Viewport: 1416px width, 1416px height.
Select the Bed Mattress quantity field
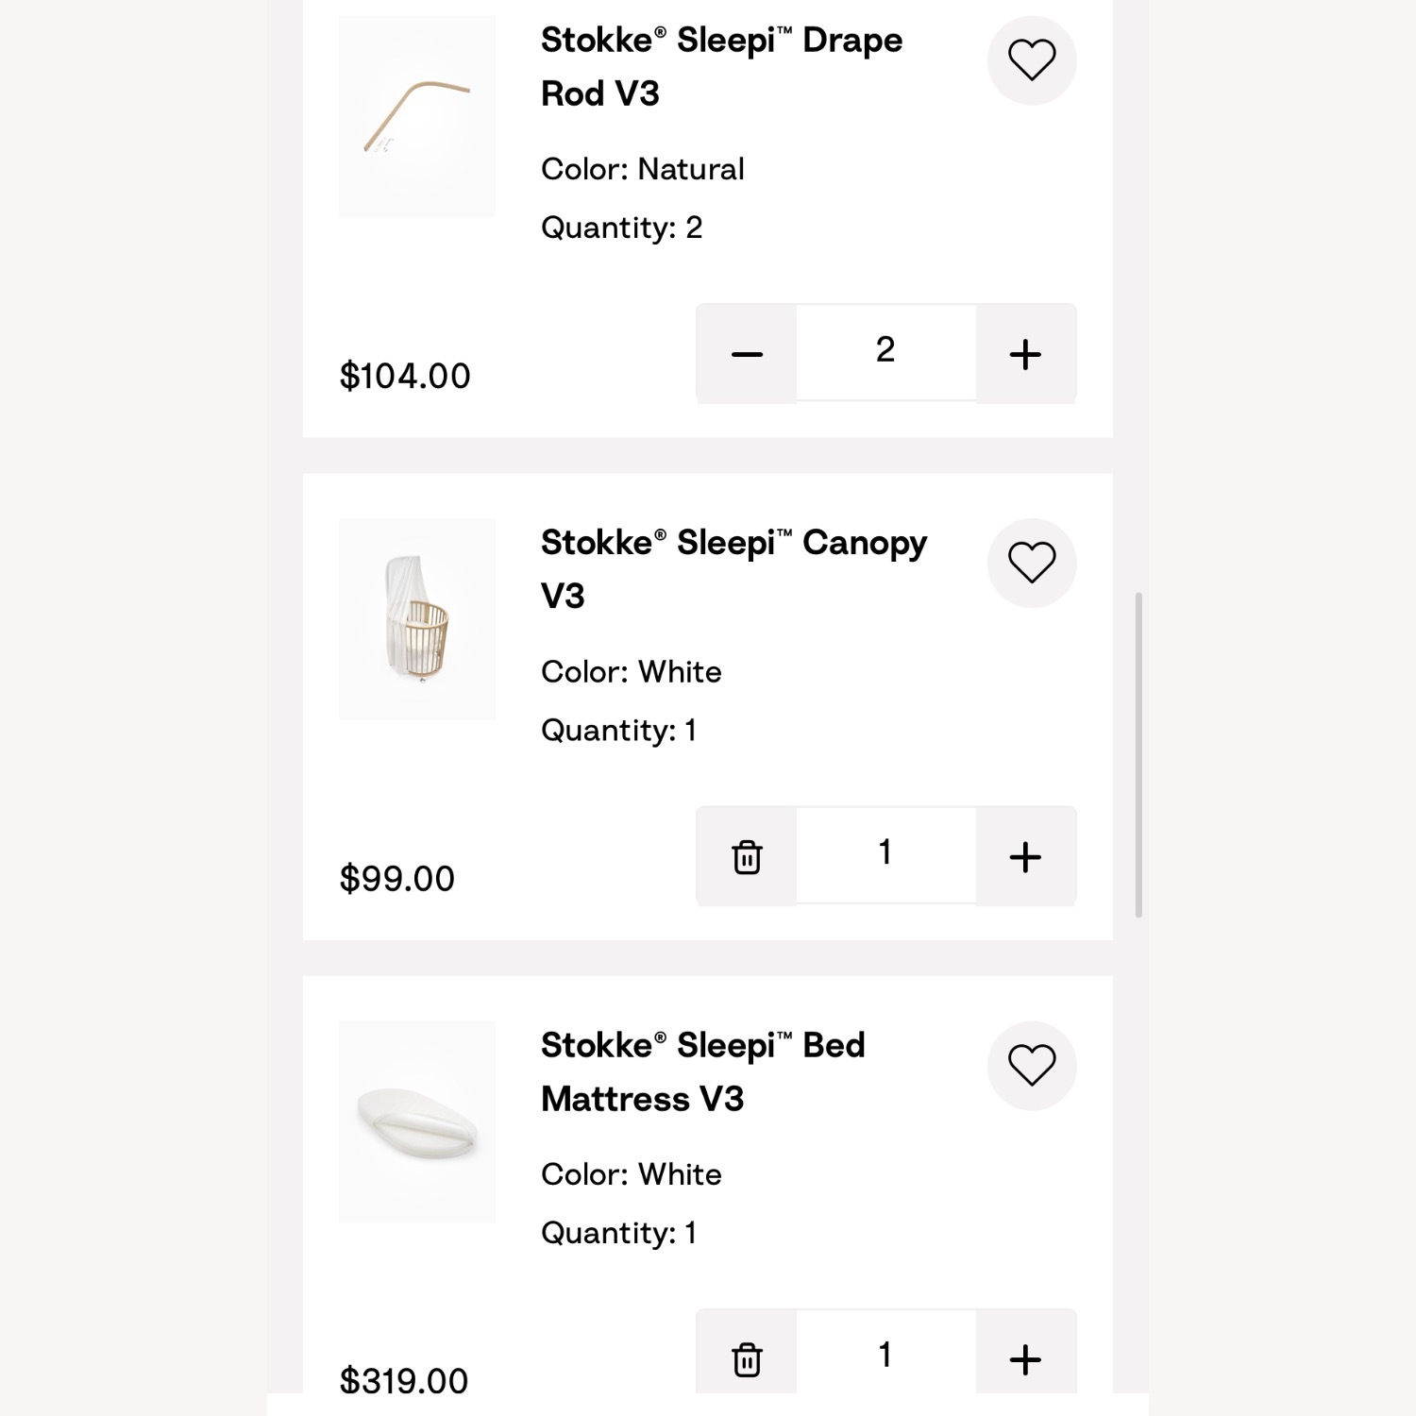pos(885,1356)
